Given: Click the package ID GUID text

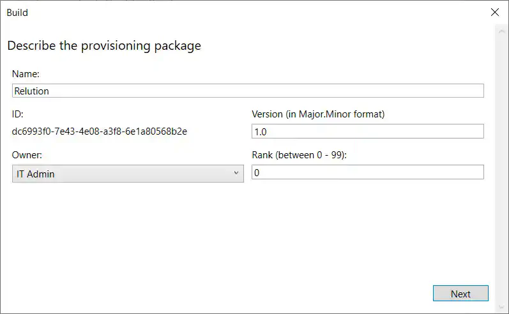Looking at the screenshot, I should (x=99, y=131).
